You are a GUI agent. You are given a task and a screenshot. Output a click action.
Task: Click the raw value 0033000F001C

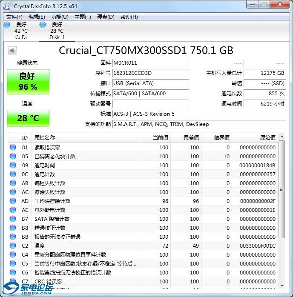[257, 246]
